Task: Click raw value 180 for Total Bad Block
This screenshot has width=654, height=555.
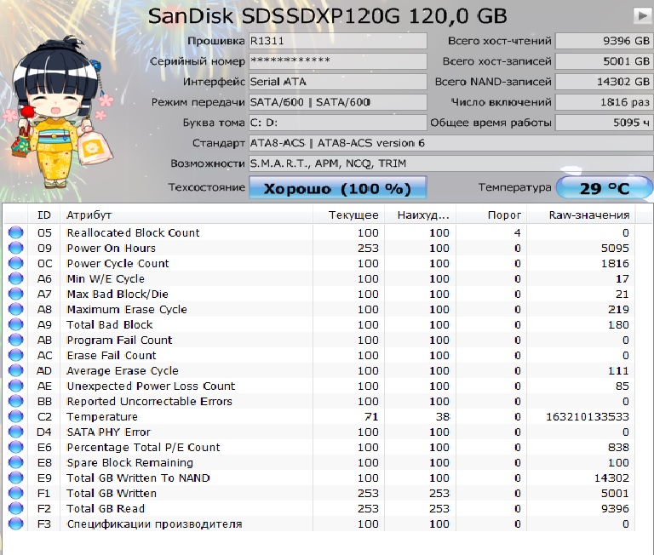Action: click(x=618, y=324)
